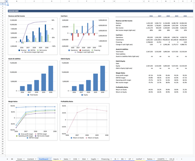Add a new sheet with plus icon
This screenshot has width=195, height=161.
pos(7,159)
